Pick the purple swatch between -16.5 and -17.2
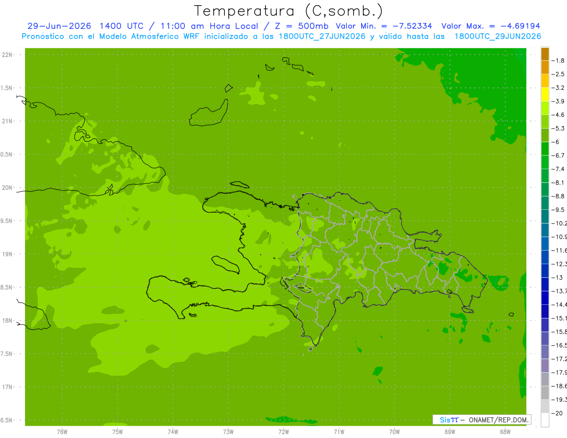The width and height of the screenshot is (567, 438). tap(545, 352)
